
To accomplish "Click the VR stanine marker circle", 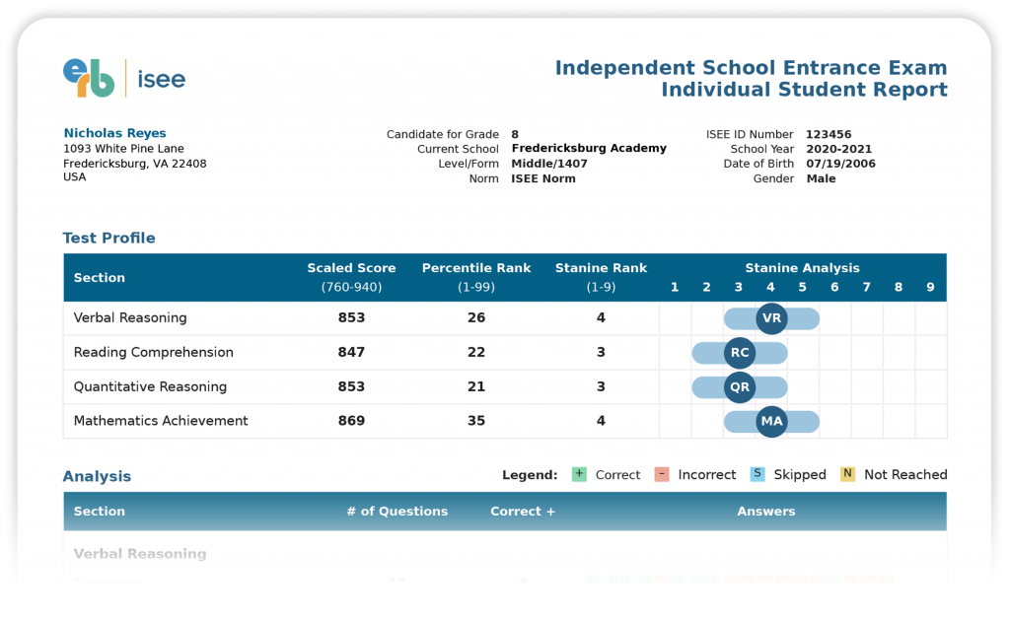I will point(771,318).
